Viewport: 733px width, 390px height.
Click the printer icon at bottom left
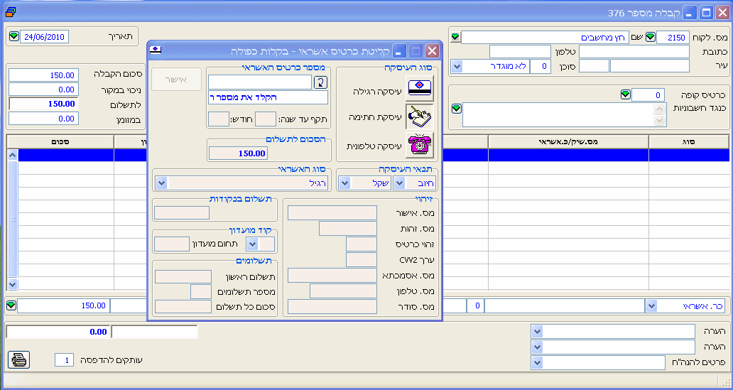click(x=19, y=360)
